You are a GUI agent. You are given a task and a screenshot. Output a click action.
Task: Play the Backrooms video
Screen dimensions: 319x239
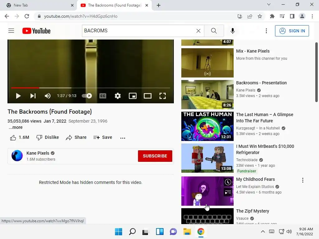(x=18, y=96)
